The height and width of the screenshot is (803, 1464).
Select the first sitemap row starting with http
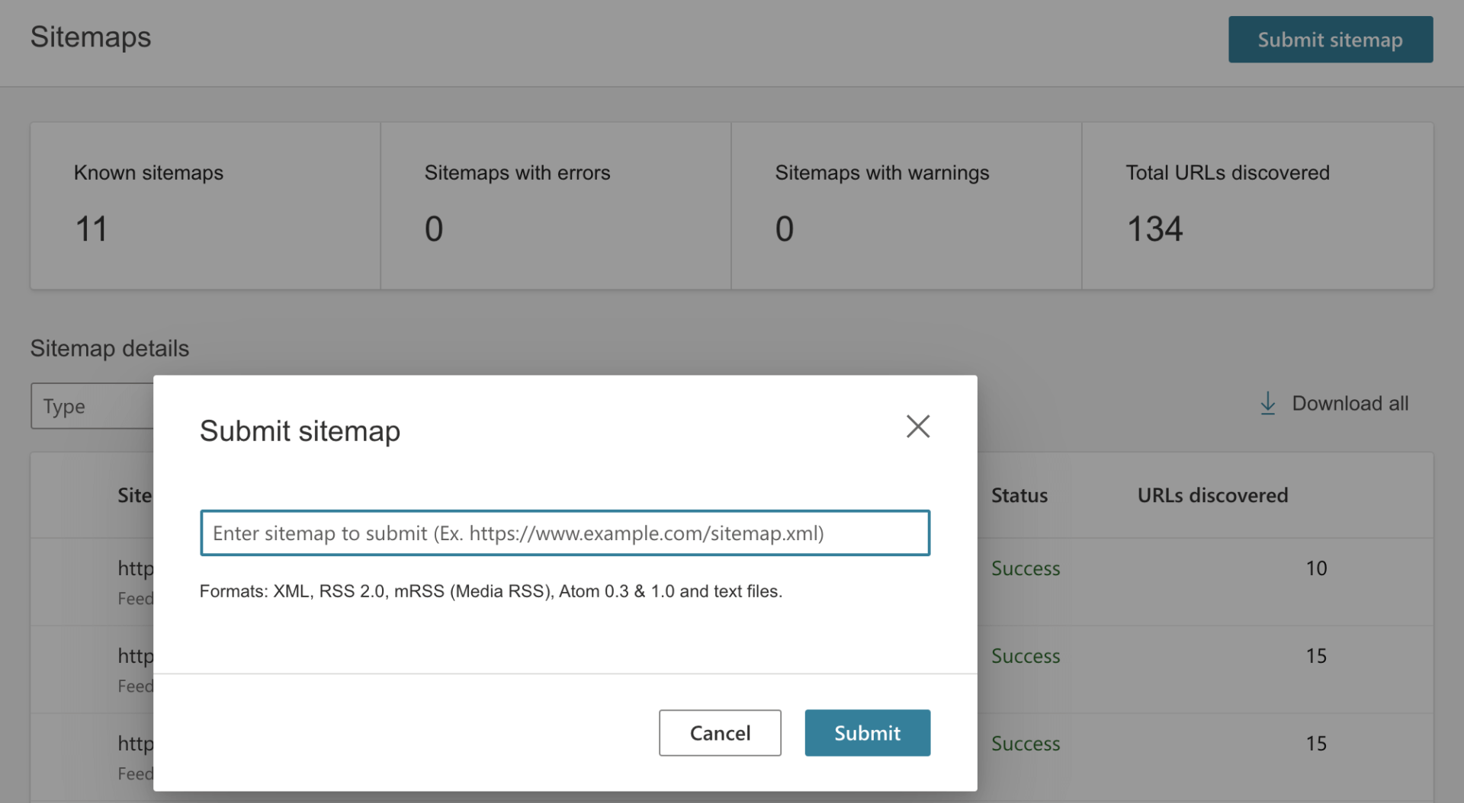tap(136, 568)
